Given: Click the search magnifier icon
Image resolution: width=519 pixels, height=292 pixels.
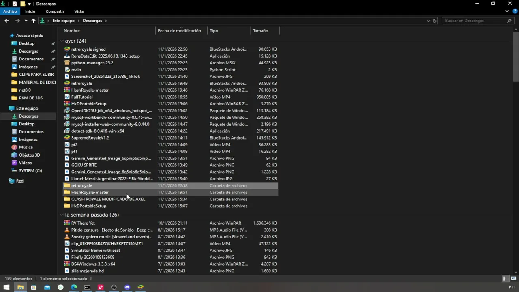Looking at the screenshot, I should click(x=510, y=21).
